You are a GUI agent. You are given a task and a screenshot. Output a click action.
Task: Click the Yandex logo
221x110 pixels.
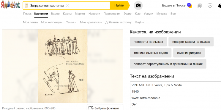[x=10, y=5]
